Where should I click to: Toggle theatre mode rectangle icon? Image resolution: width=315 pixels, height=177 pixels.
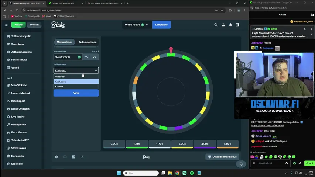[65, 157]
